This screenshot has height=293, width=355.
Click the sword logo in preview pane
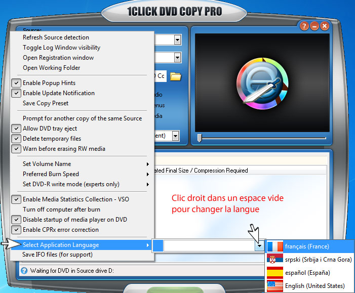pyautogui.click(x=262, y=83)
